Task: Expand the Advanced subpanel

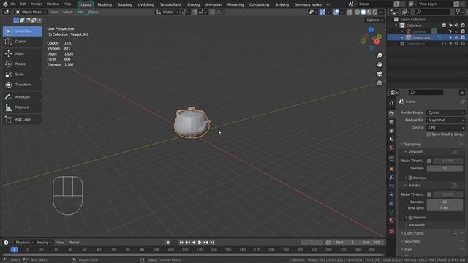Action: [416, 225]
